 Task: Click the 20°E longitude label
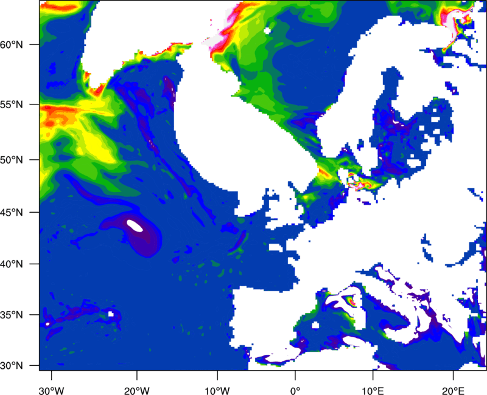(453, 391)
